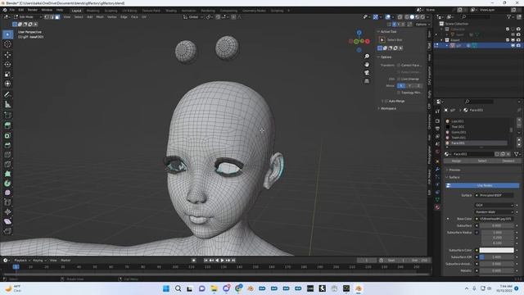Toggle render camera for selected g2f object
This screenshot has height=295, width=524.
pyautogui.click(x=518, y=46)
